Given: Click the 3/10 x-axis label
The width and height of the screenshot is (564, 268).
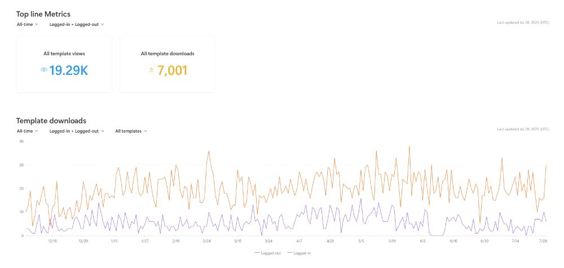Looking at the screenshot, I should 238,241.
